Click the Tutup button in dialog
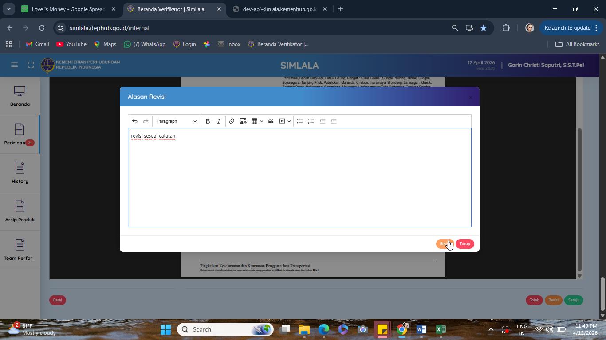The width and height of the screenshot is (606, 340). [464, 244]
